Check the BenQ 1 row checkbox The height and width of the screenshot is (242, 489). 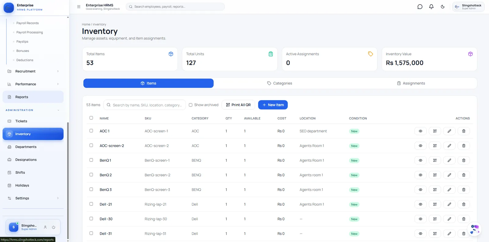click(91, 160)
